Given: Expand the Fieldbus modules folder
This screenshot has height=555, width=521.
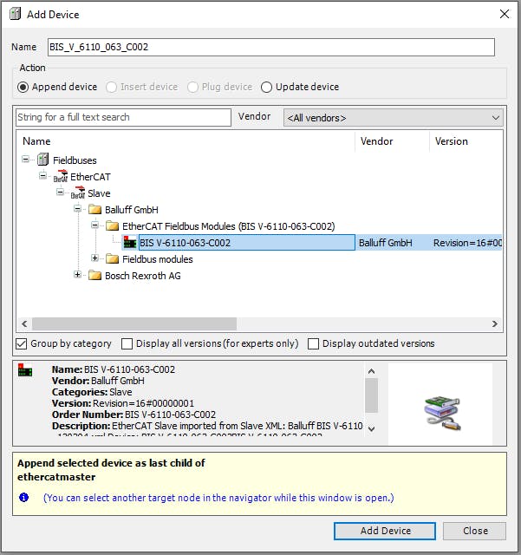Looking at the screenshot, I should (x=94, y=258).
